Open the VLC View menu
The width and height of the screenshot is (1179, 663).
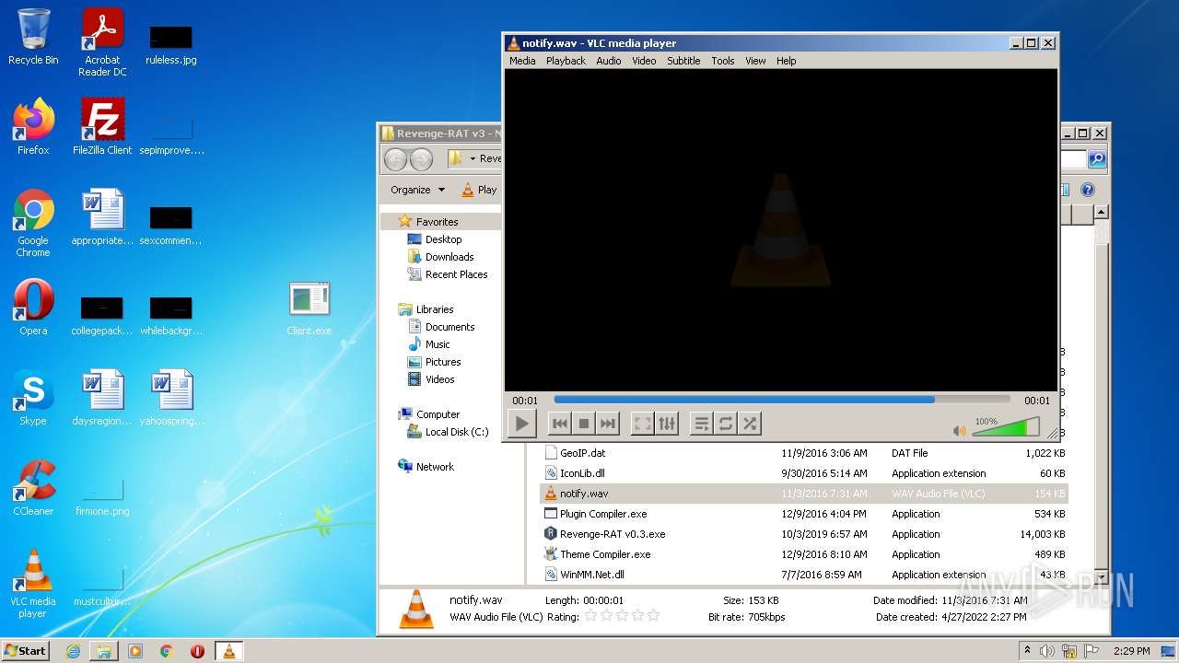(x=755, y=61)
